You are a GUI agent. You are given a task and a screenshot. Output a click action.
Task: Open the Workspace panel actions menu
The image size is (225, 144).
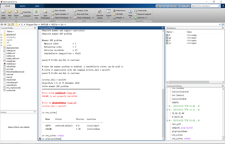[x=223, y=28]
